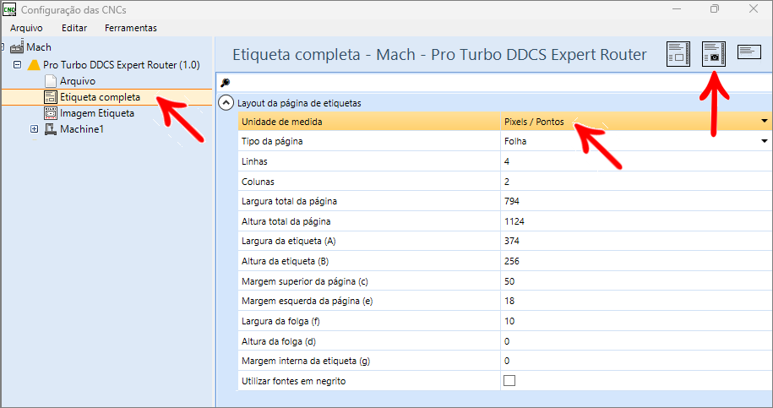Close the Configuração das CNCs window
The height and width of the screenshot is (408, 773).
(x=754, y=8)
